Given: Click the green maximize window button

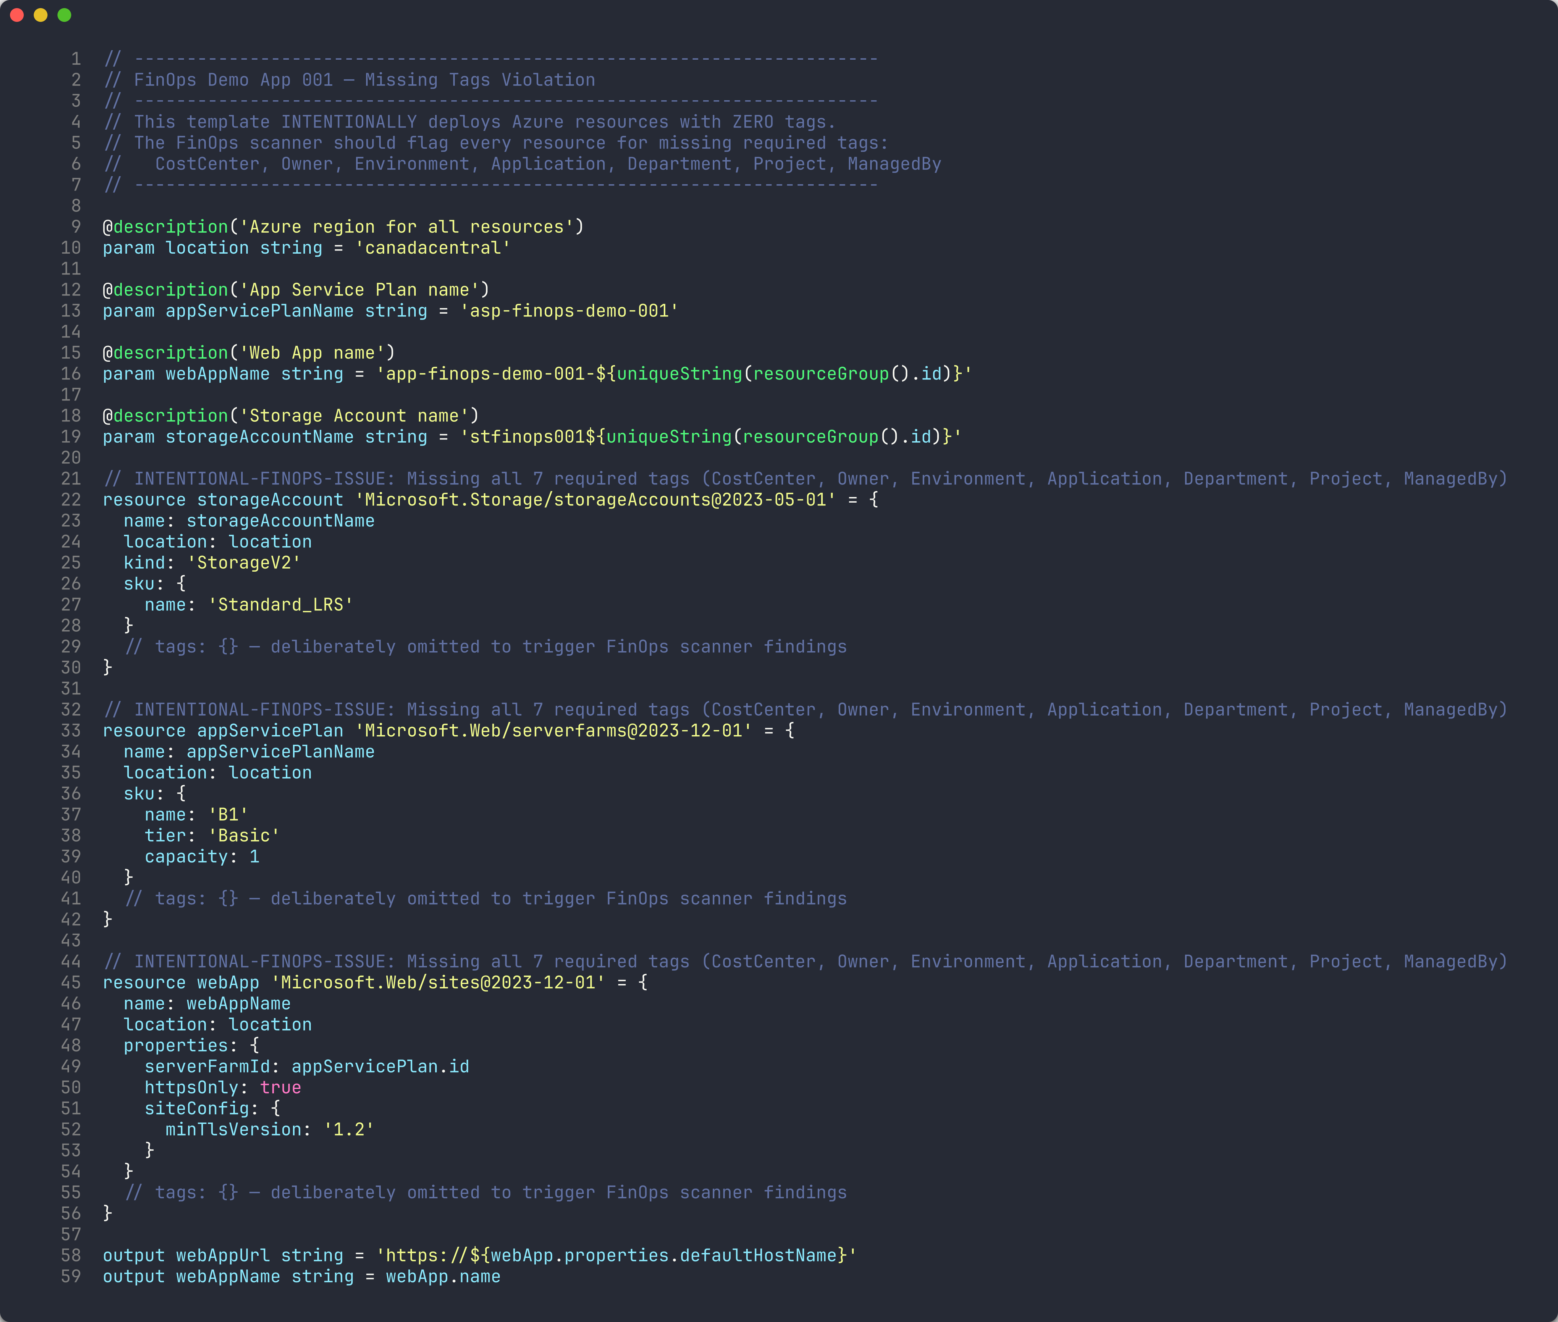Looking at the screenshot, I should (x=64, y=15).
